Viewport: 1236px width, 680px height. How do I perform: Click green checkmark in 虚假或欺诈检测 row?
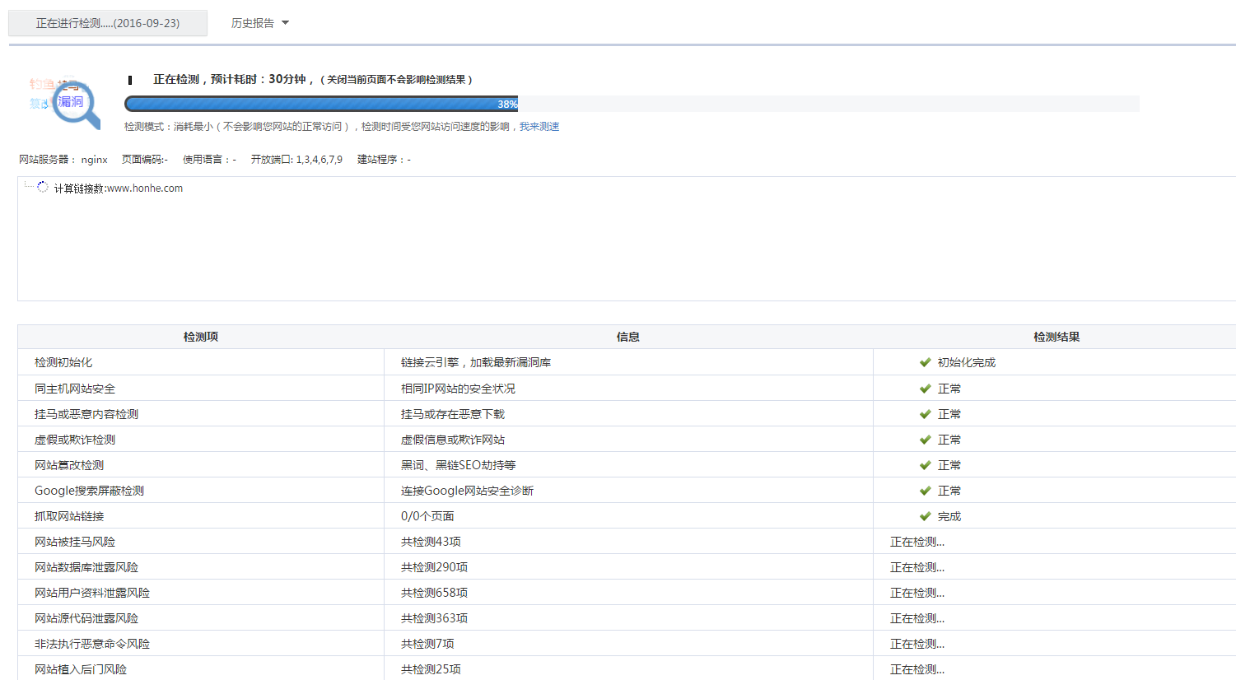[926, 440]
